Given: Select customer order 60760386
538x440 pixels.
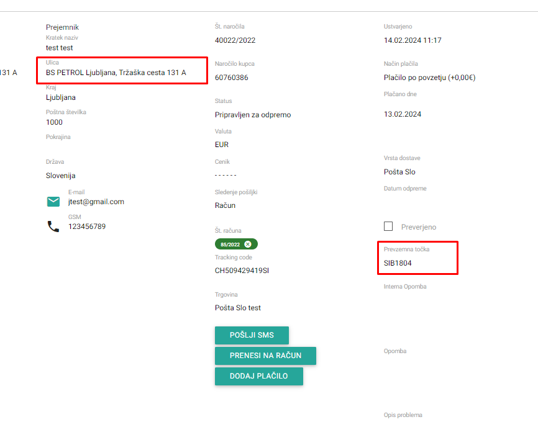Looking at the screenshot, I should (232, 78).
